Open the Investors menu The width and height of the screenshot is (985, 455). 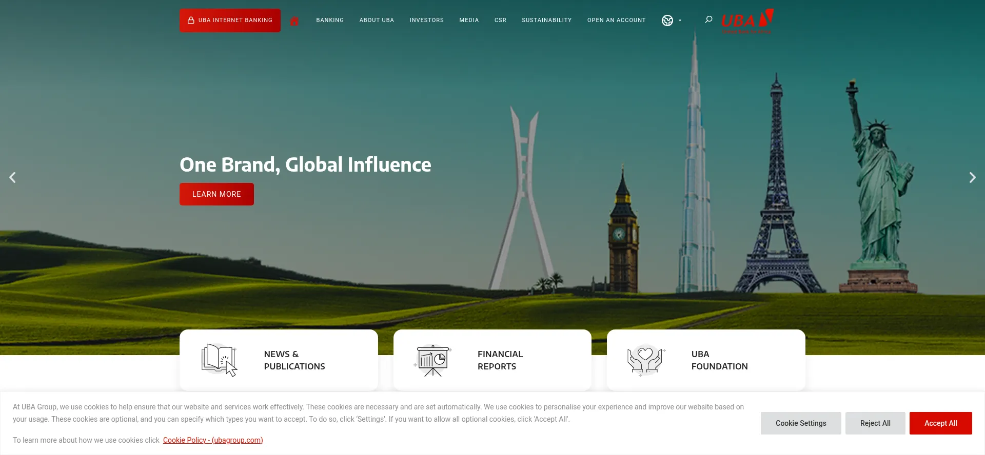[426, 20]
